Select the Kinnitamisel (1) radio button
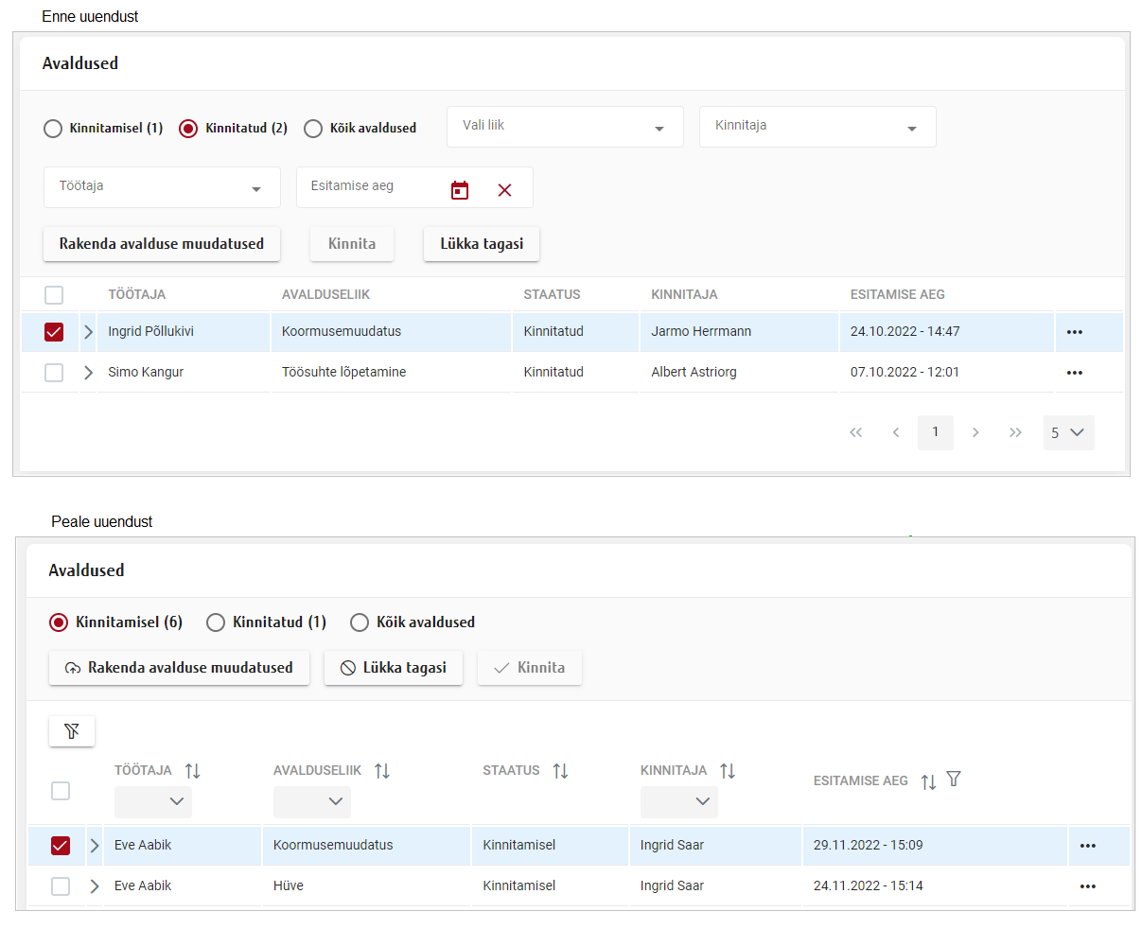Screen dimensions: 1142x929 [x=54, y=129]
